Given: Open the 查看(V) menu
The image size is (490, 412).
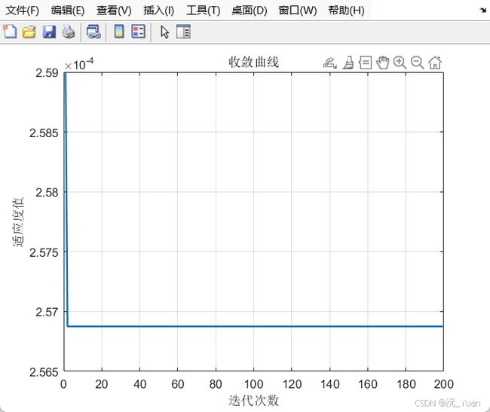Looking at the screenshot, I should (x=114, y=11).
